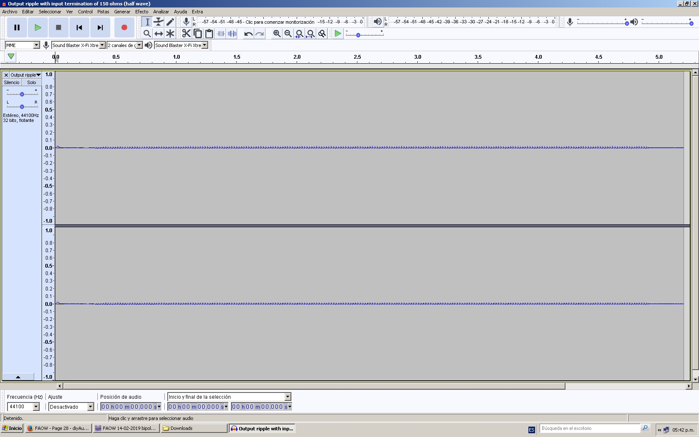Open the Editar menu
The height and width of the screenshot is (437, 699).
coord(28,12)
